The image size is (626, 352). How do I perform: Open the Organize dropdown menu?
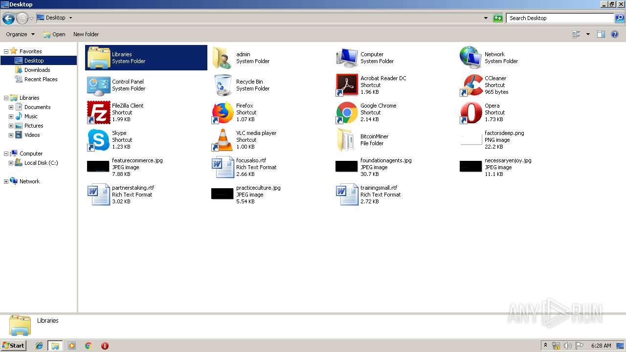(x=20, y=34)
